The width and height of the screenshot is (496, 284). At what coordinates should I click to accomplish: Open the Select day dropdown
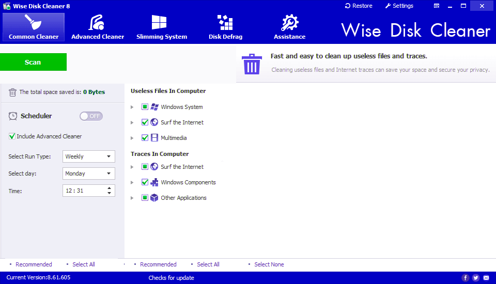(x=88, y=173)
